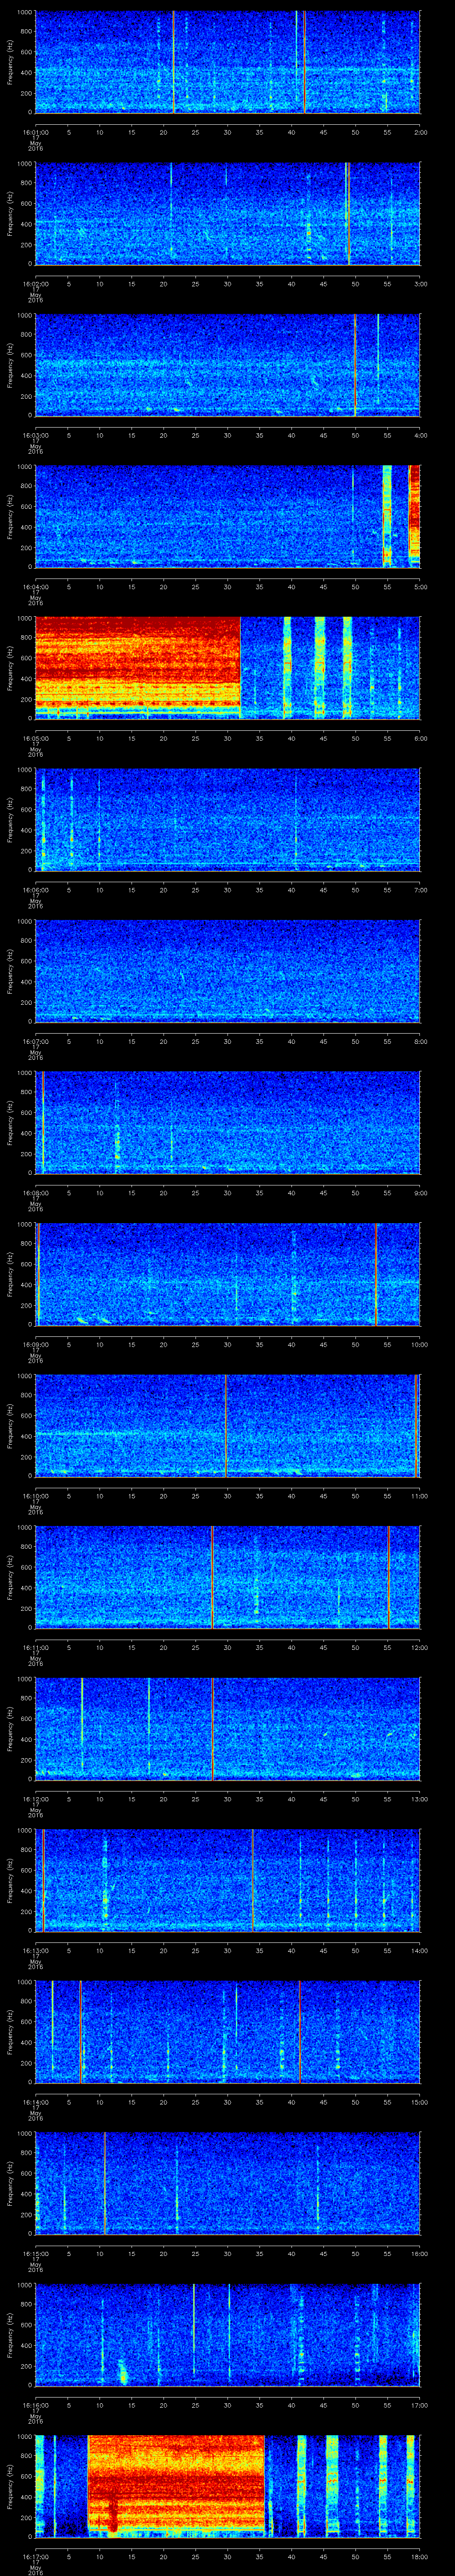Click the Frequency (Hz) axis label of the 16:01:00 panel

(10, 62)
